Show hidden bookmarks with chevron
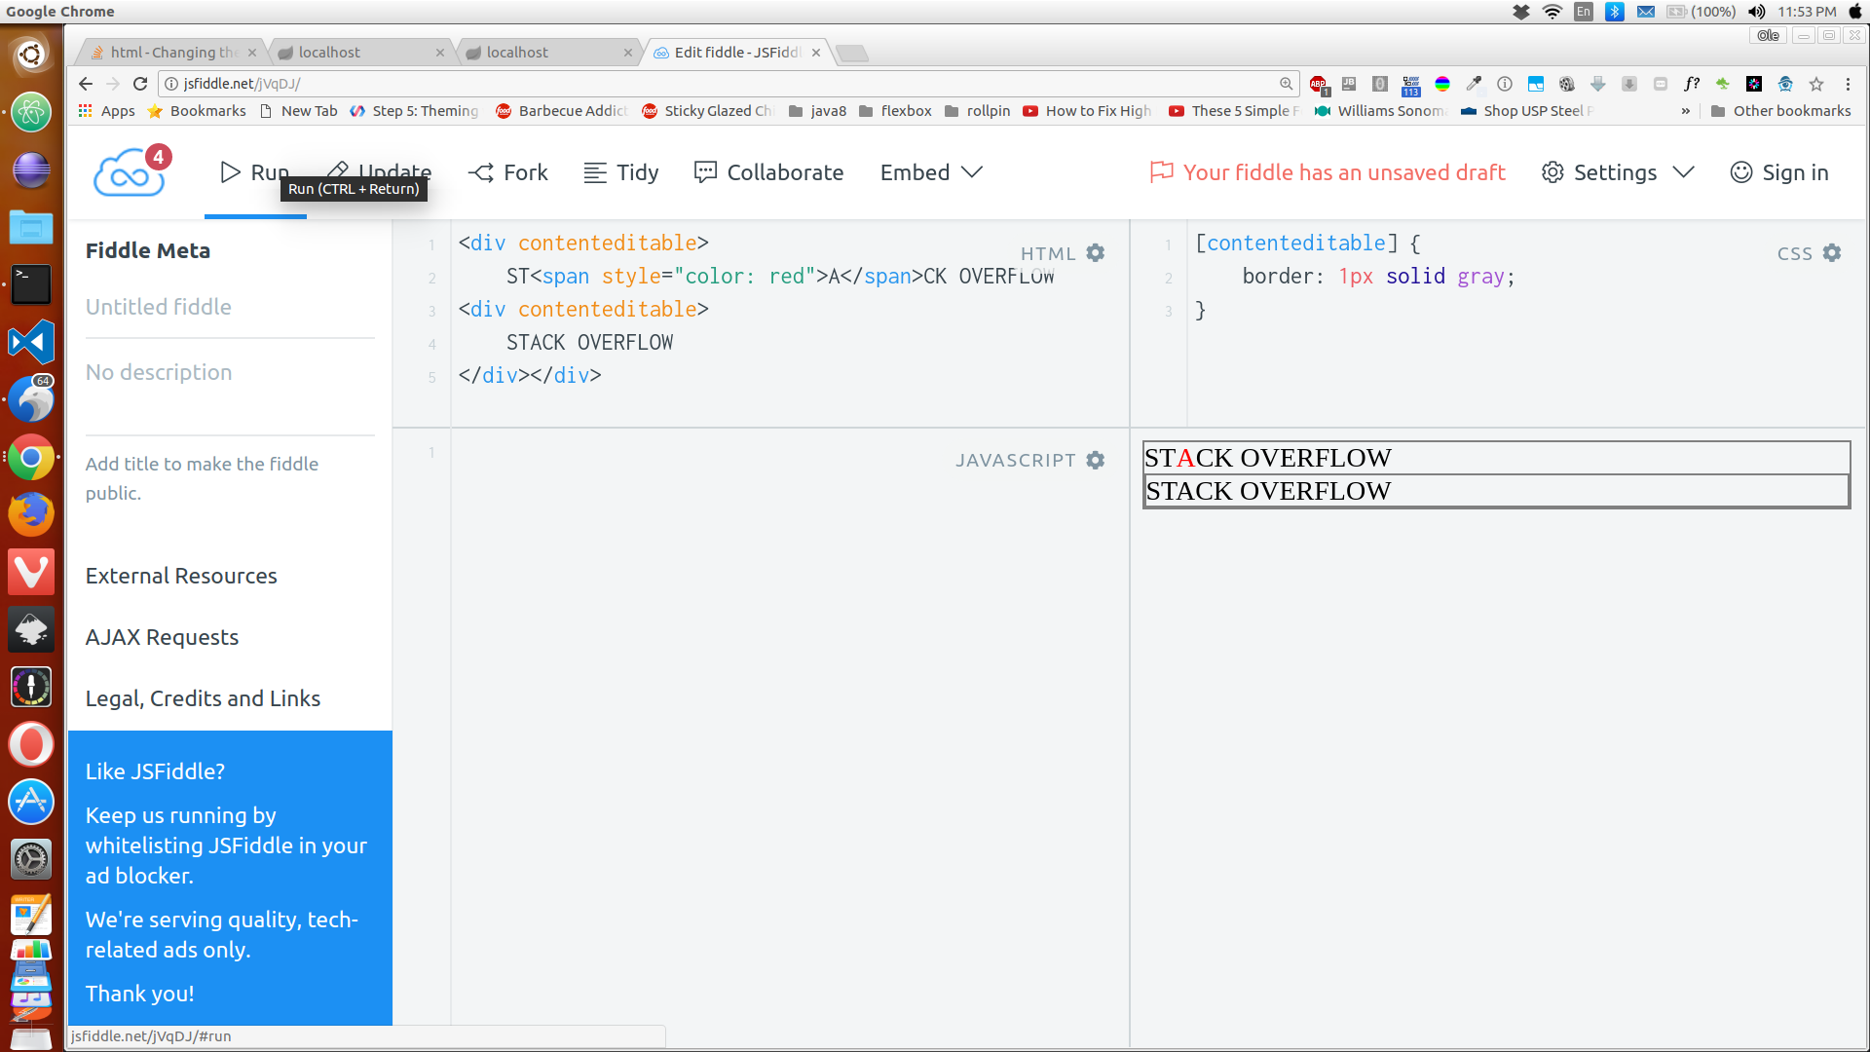This screenshot has height=1052, width=1870. pos(1685,111)
